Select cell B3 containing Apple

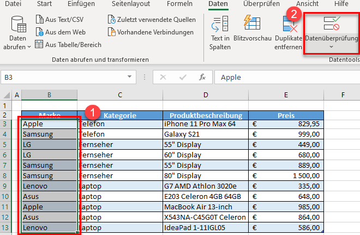coord(49,124)
